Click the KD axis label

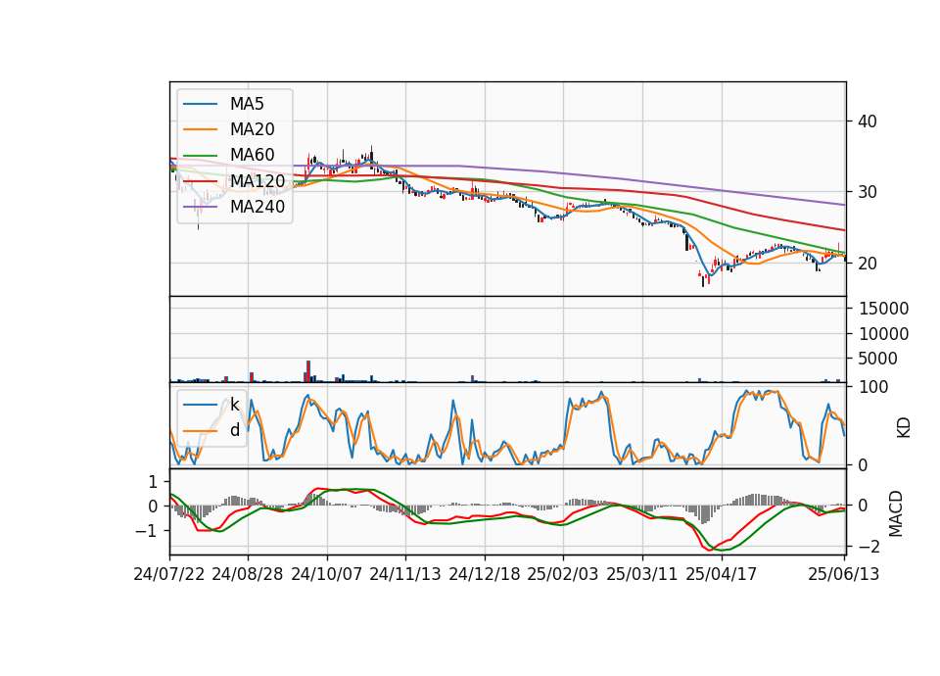(904, 428)
